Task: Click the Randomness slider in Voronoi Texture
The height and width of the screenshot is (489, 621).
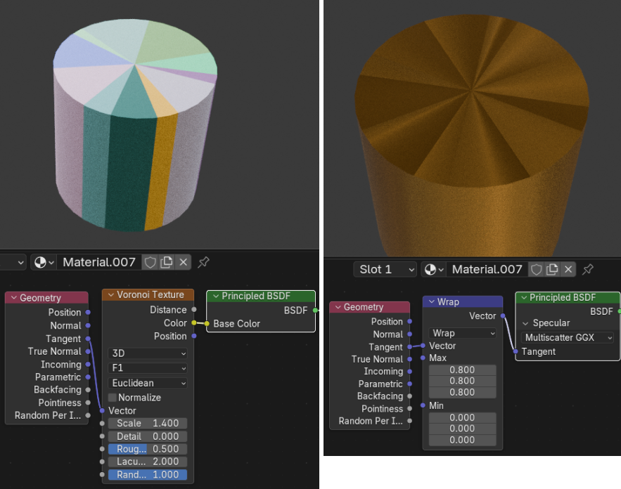Action: coord(147,475)
